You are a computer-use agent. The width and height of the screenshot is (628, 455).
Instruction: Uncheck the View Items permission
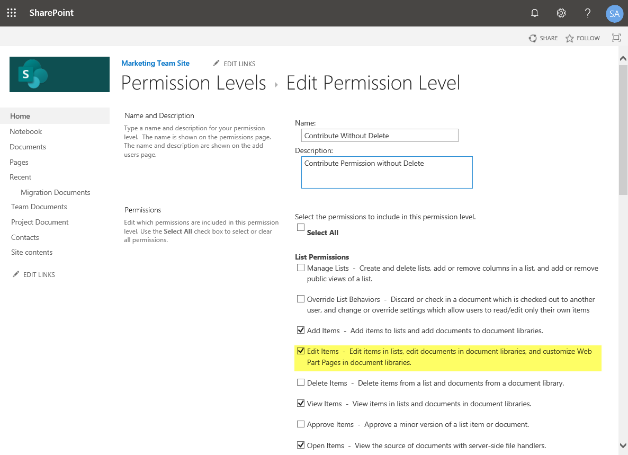(301, 403)
